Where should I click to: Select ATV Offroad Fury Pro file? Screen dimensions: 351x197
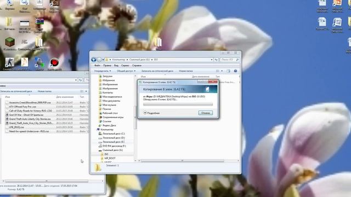point(22,107)
